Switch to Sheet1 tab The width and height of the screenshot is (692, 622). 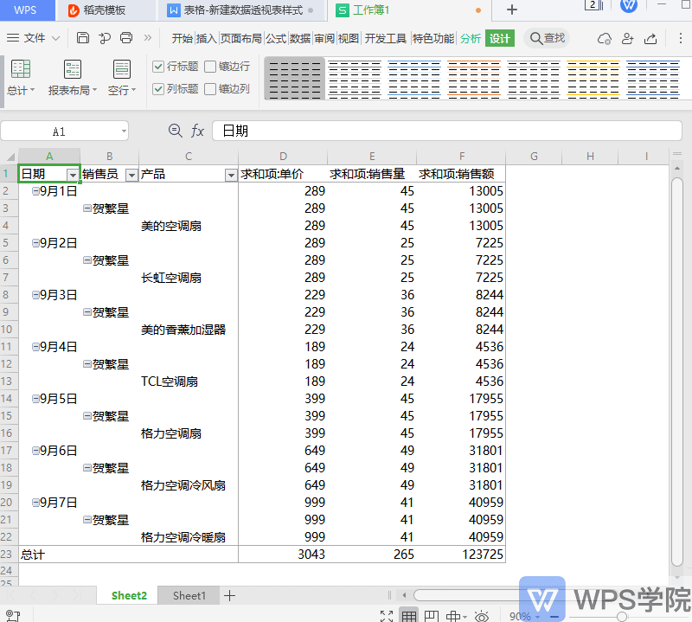(189, 595)
